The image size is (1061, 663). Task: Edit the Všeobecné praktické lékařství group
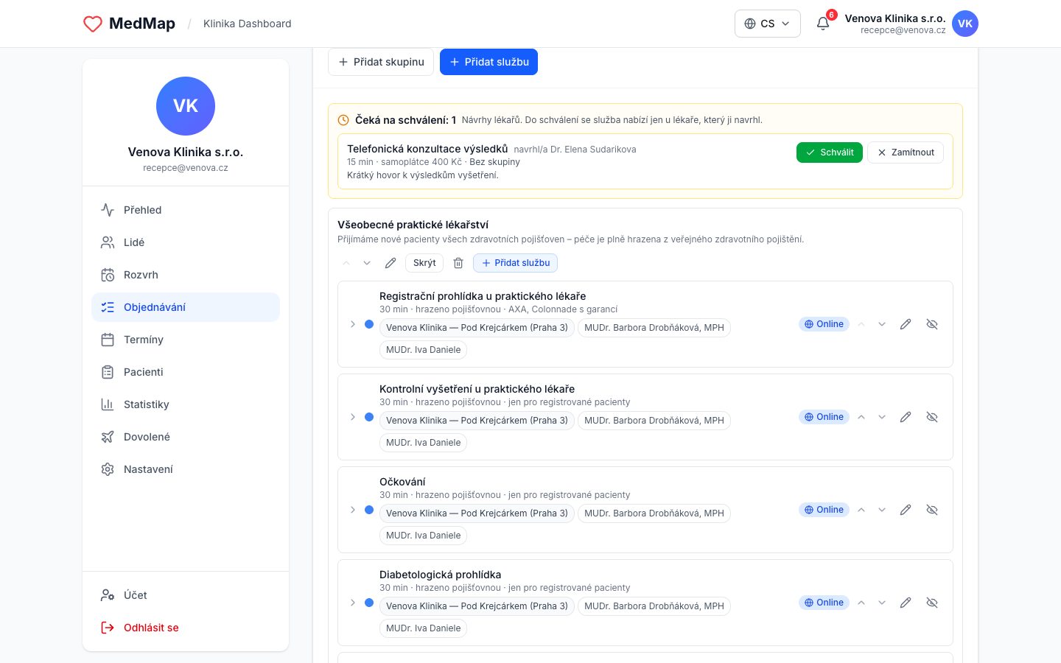point(391,263)
